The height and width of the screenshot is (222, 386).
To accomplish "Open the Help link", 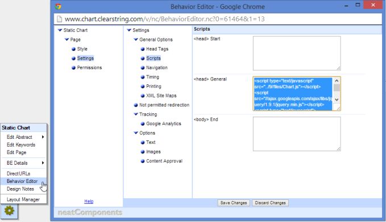I will (89, 201).
